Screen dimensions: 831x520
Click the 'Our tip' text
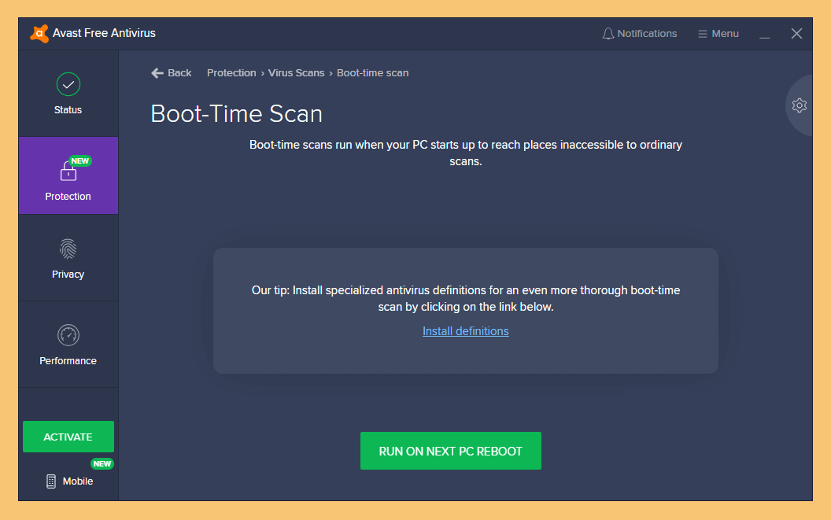click(x=465, y=298)
